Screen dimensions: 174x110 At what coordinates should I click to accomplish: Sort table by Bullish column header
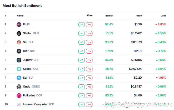click(x=109, y=16)
